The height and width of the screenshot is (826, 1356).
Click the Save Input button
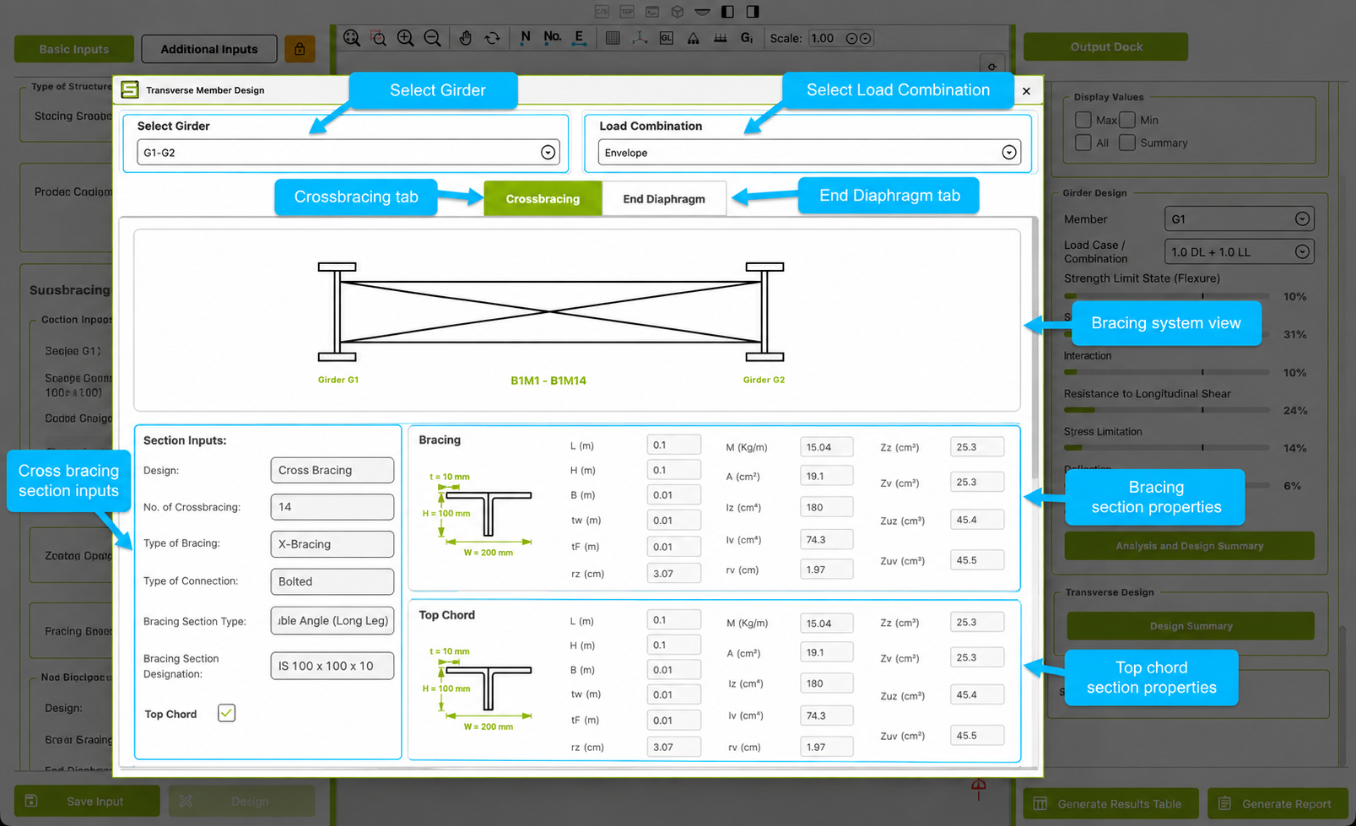pyautogui.click(x=87, y=801)
